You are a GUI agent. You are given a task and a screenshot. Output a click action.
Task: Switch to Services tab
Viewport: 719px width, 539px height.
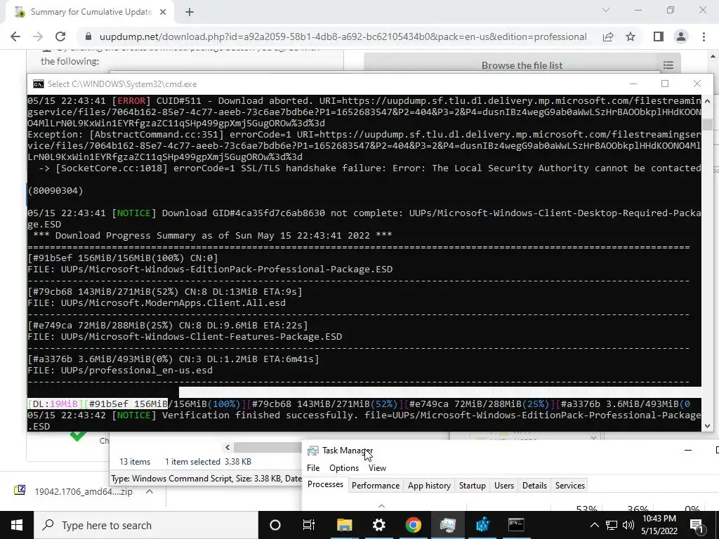[x=570, y=486]
